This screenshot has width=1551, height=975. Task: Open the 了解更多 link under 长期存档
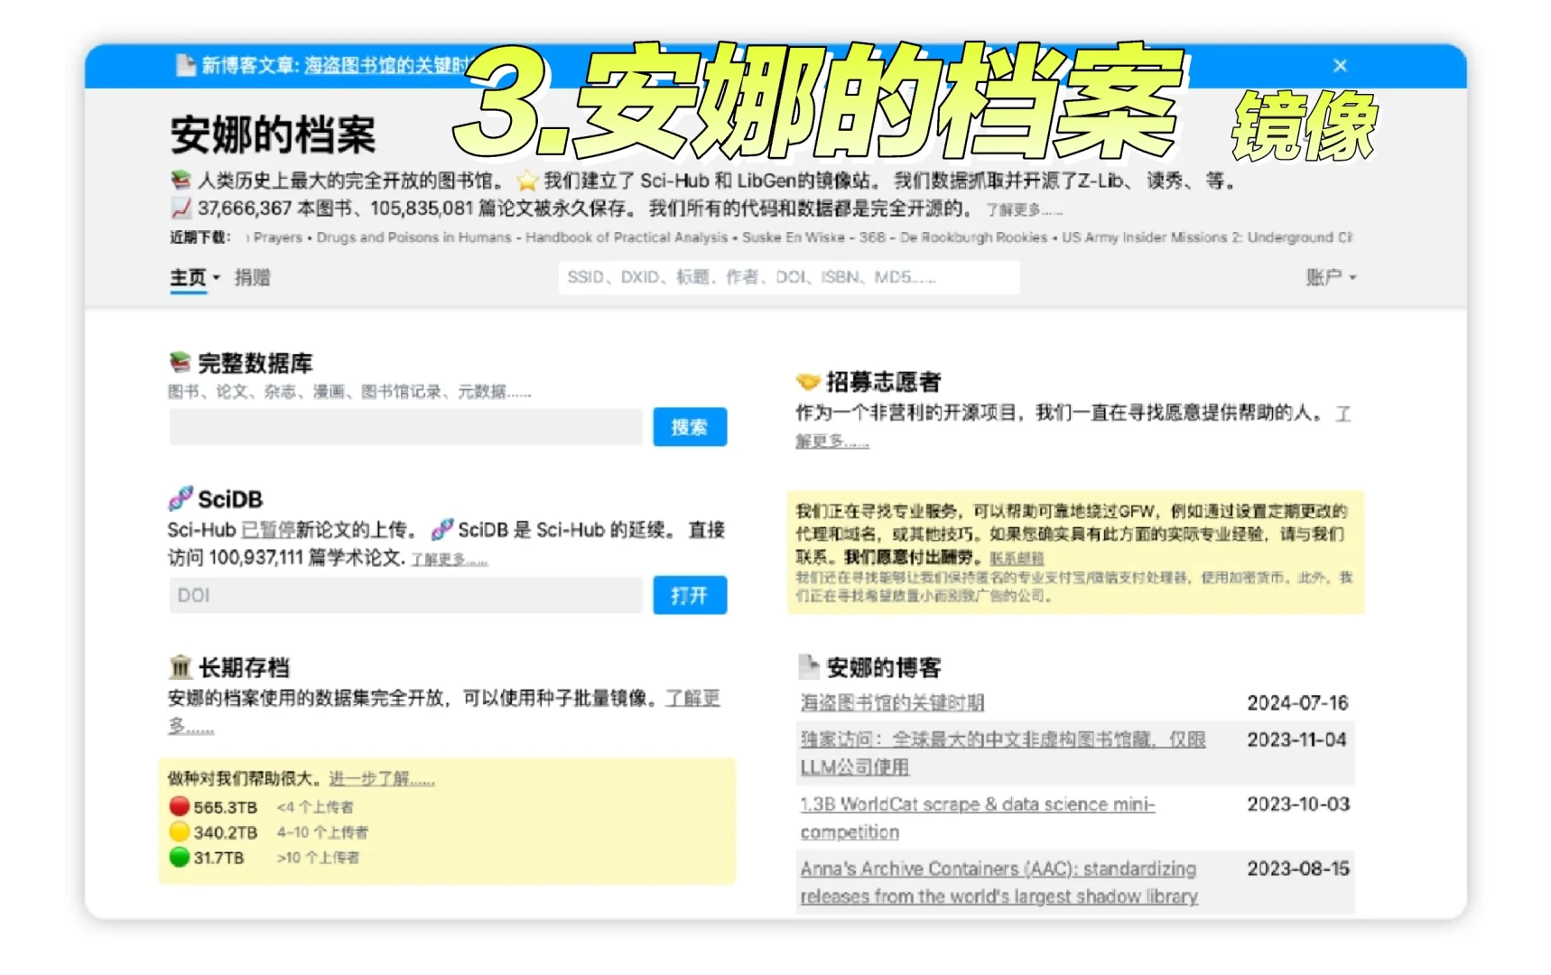pos(692,698)
